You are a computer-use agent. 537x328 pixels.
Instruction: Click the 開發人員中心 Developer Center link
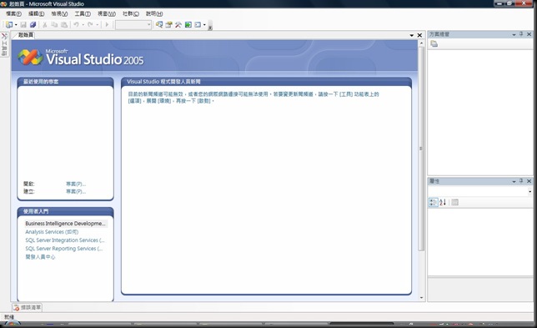click(x=40, y=257)
